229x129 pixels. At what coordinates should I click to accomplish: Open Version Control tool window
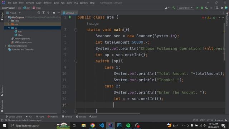14,116
